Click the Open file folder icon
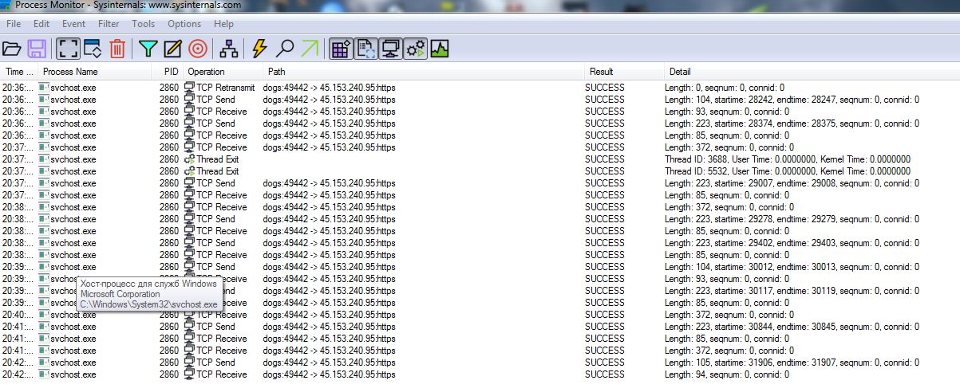The width and height of the screenshot is (960, 392). (x=12, y=49)
